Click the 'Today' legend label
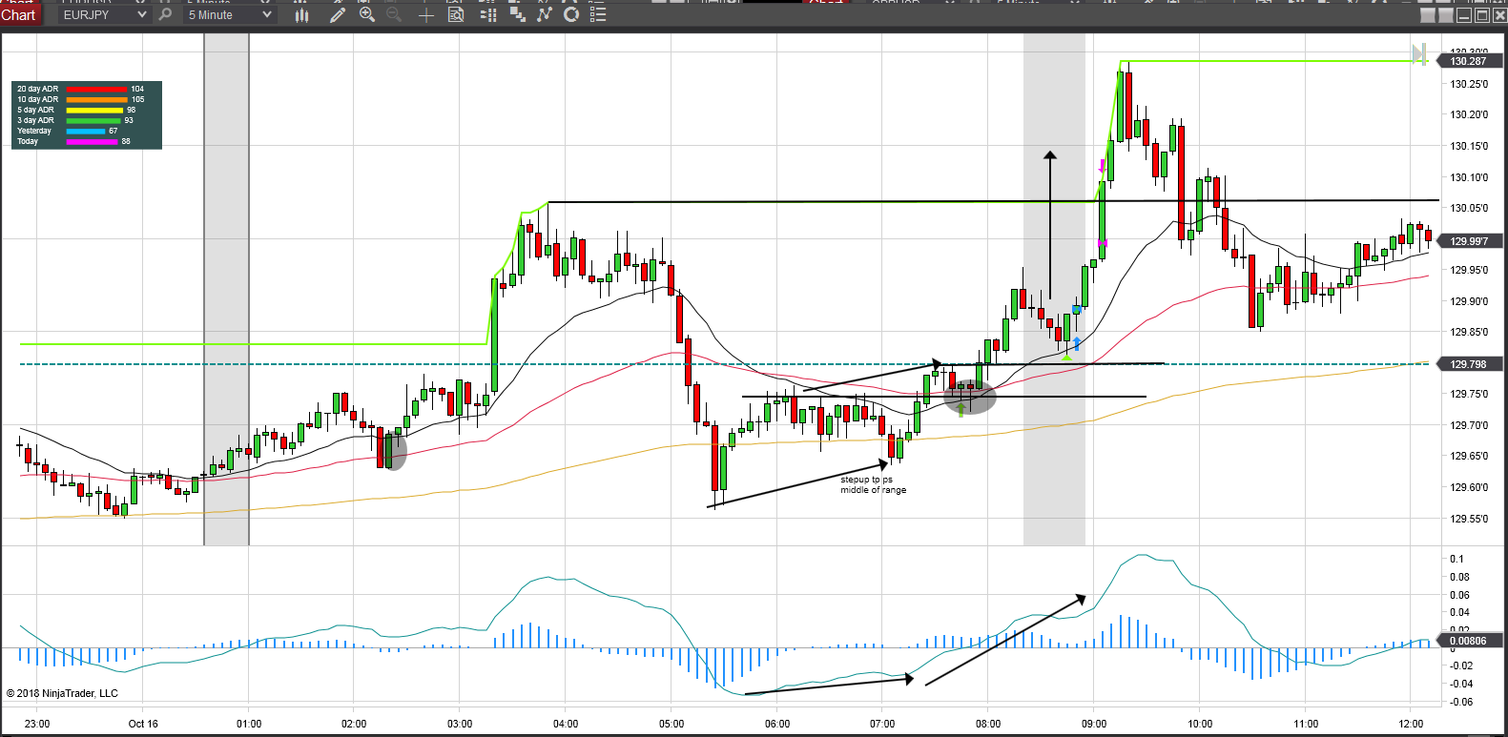The image size is (1508, 737). click(28, 142)
